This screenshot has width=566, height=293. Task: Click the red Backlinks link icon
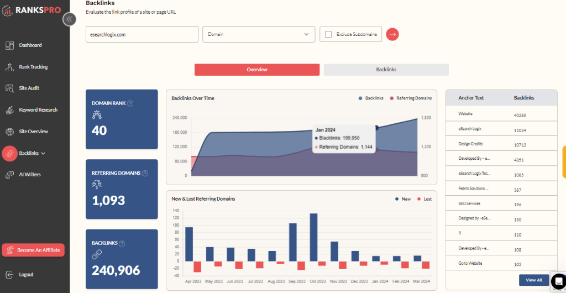[x=10, y=153]
